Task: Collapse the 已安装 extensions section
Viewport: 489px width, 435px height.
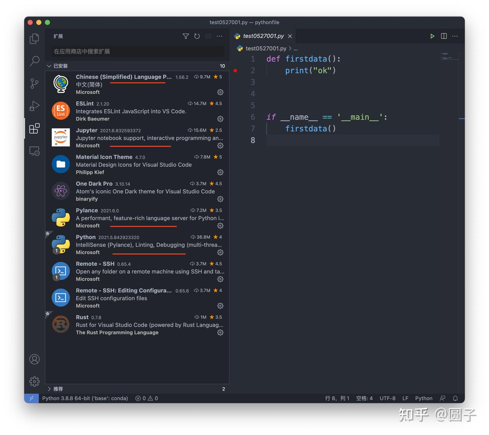Action: (49, 66)
